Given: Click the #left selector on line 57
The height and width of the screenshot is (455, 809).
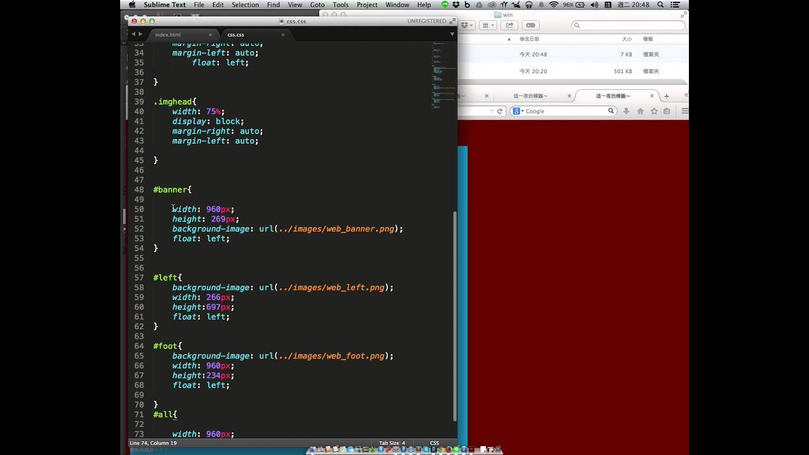Looking at the screenshot, I should pyautogui.click(x=167, y=277).
